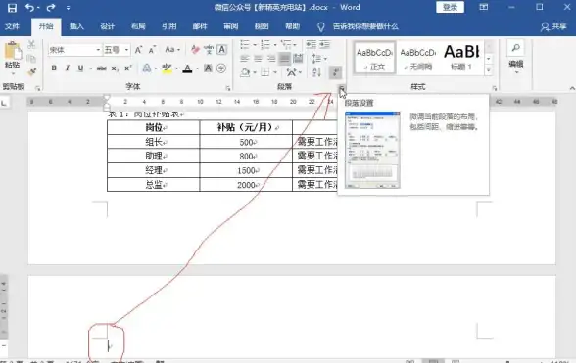Undo the last action
Viewport: 576px width, 363px height.
[29, 8]
